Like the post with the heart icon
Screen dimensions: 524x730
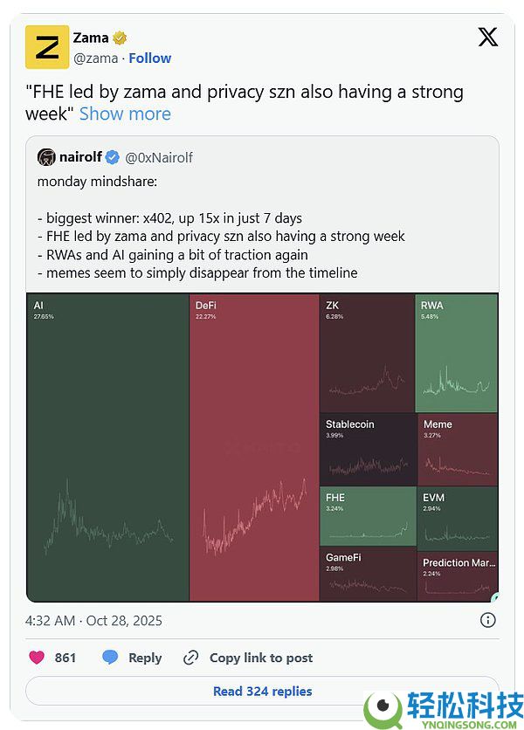(x=37, y=658)
